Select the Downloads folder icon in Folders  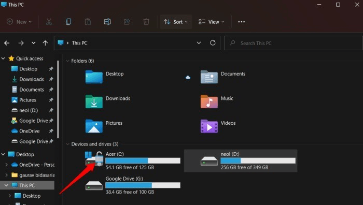click(94, 101)
